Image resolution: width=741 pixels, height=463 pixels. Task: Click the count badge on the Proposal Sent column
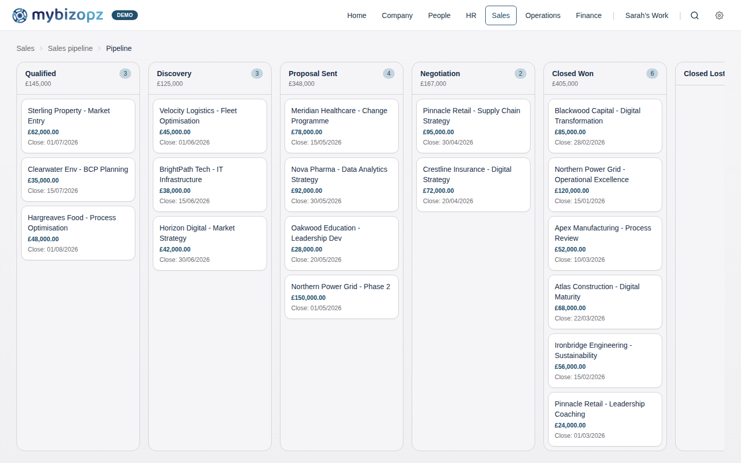[389, 74]
